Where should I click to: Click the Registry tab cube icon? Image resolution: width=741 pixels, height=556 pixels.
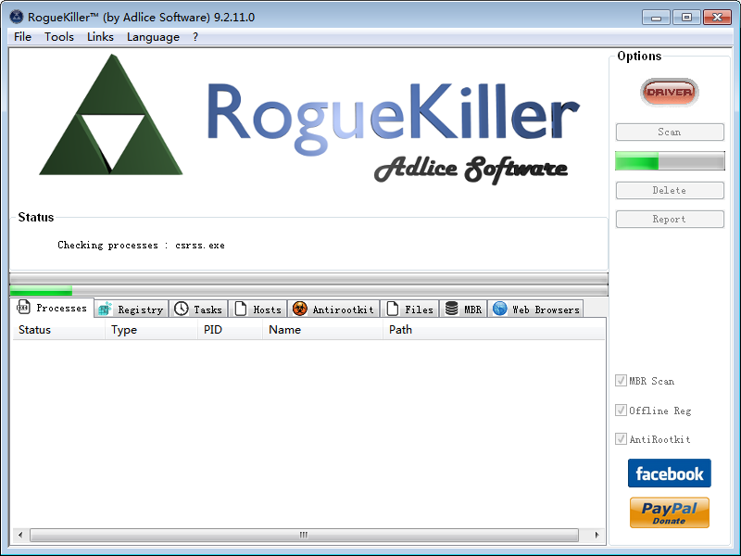[x=105, y=310]
